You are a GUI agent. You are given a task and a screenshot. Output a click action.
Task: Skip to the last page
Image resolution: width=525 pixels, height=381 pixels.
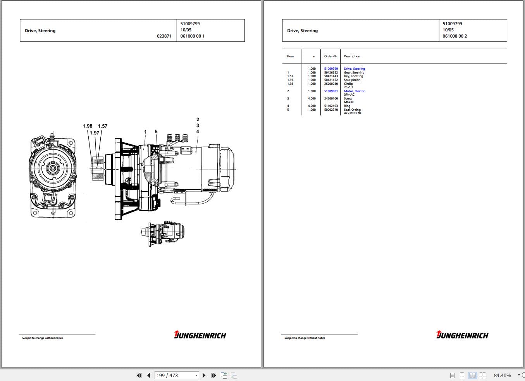pyautogui.click(x=214, y=375)
